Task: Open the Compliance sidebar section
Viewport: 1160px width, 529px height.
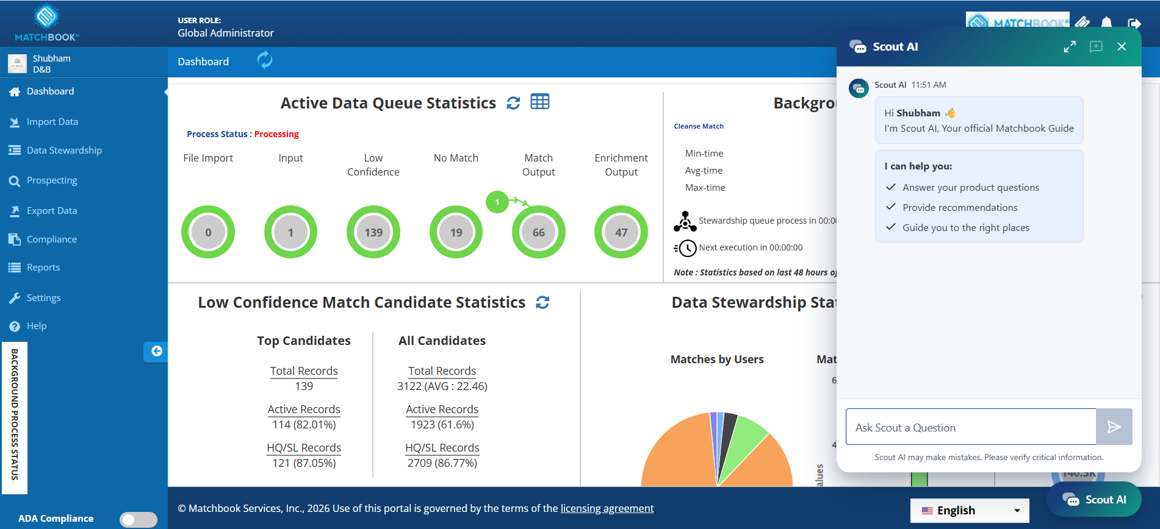Action: pyautogui.click(x=52, y=240)
